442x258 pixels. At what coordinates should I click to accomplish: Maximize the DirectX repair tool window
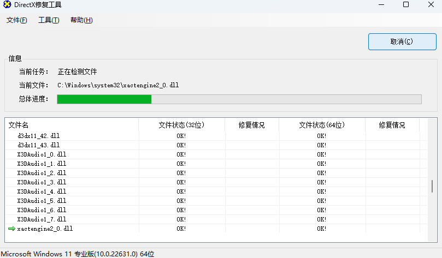point(406,5)
